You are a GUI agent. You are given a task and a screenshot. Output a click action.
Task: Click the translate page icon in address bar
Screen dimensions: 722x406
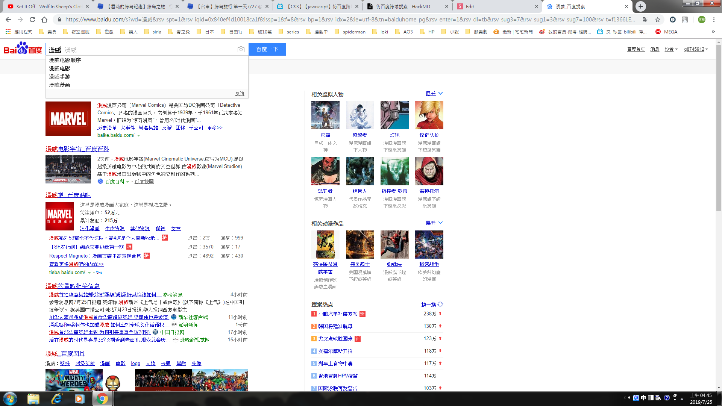click(646, 20)
